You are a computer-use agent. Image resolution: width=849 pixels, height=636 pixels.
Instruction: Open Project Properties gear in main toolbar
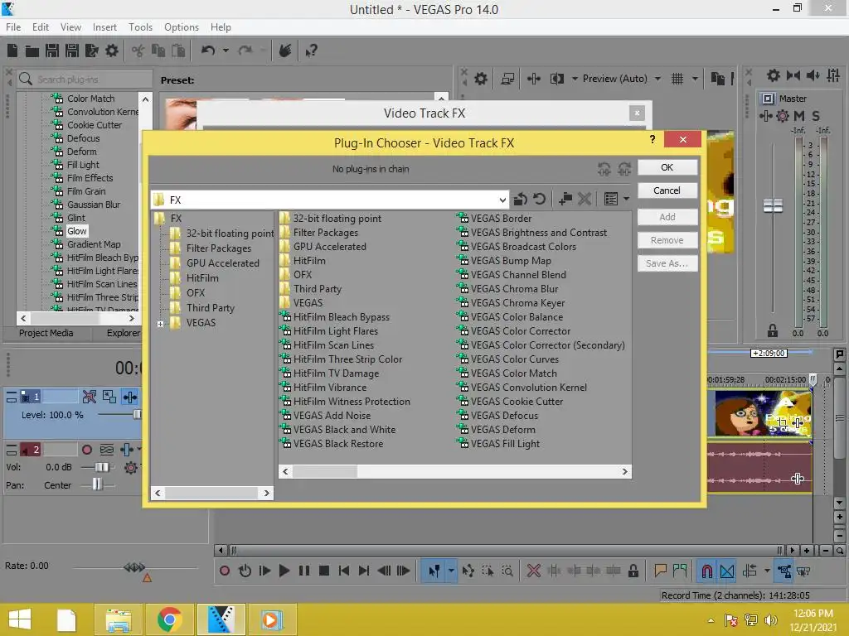click(x=112, y=51)
